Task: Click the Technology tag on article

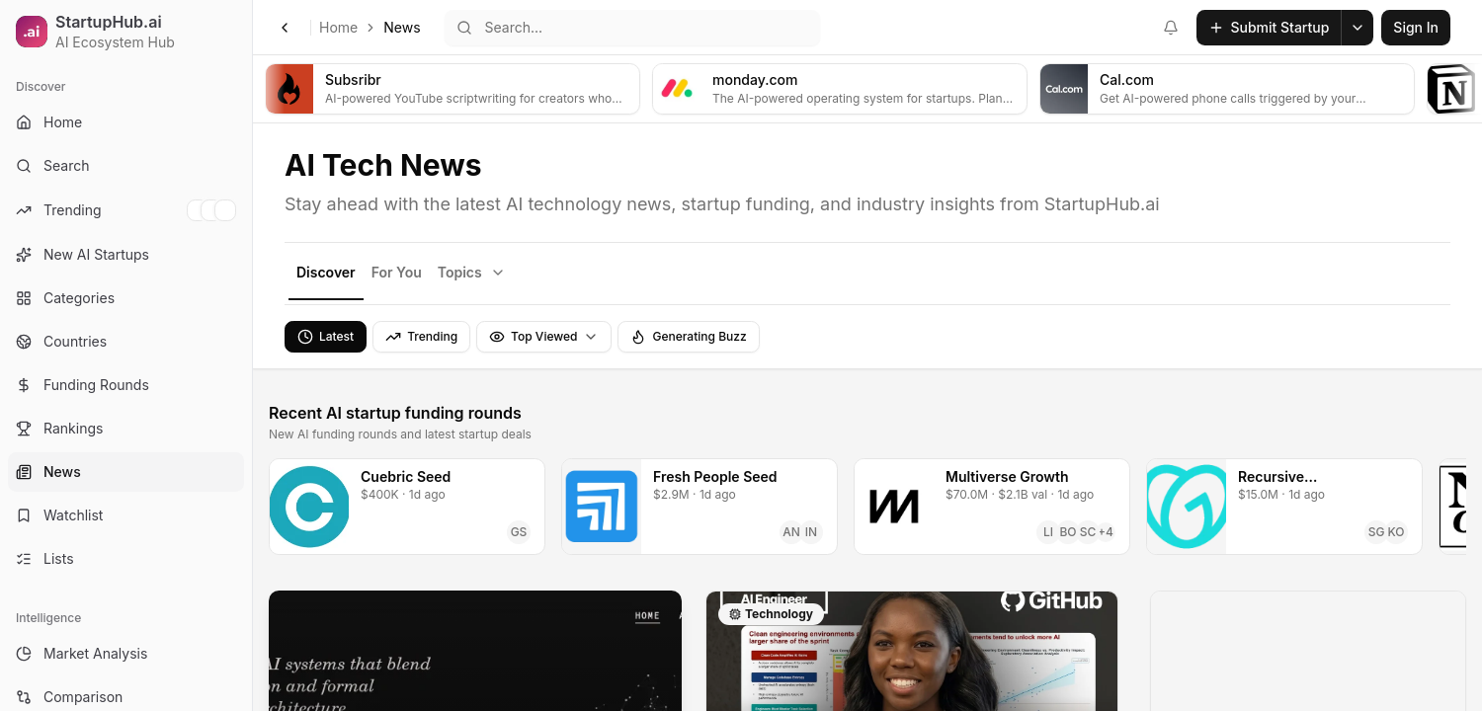Action: 771,614
